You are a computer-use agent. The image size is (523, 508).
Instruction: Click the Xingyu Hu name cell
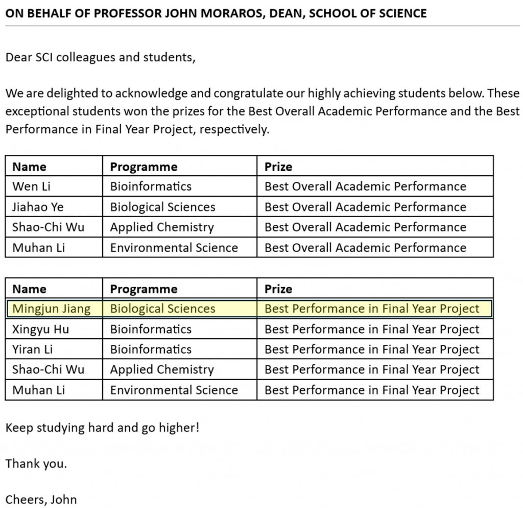(40, 329)
